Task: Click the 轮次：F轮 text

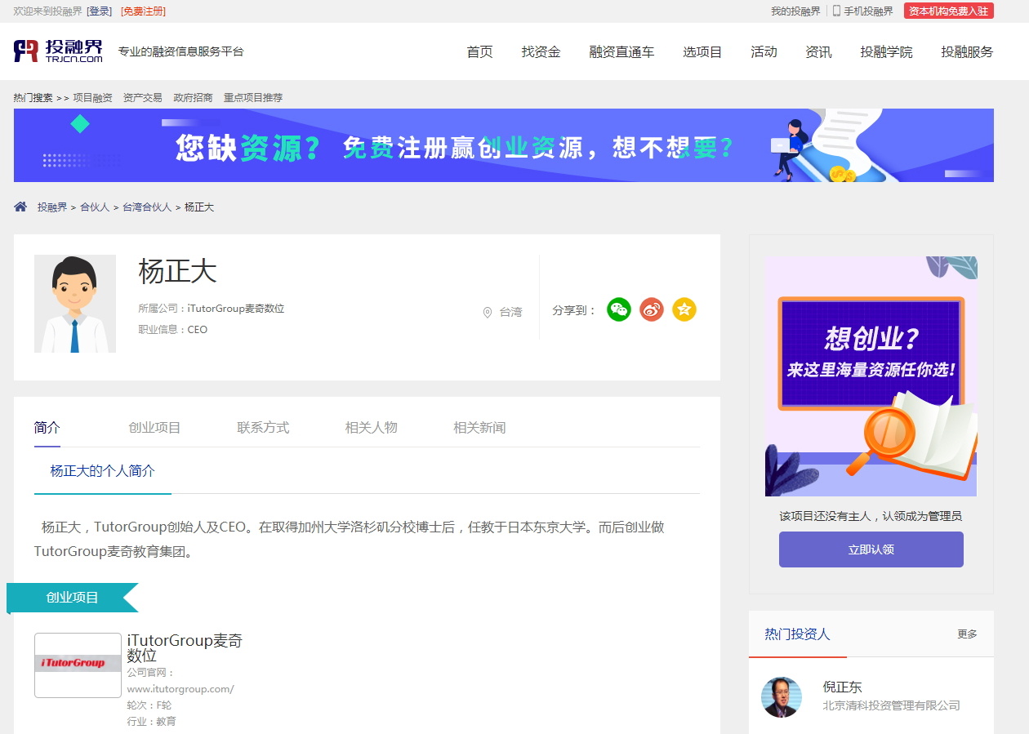Action: [x=149, y=705]
